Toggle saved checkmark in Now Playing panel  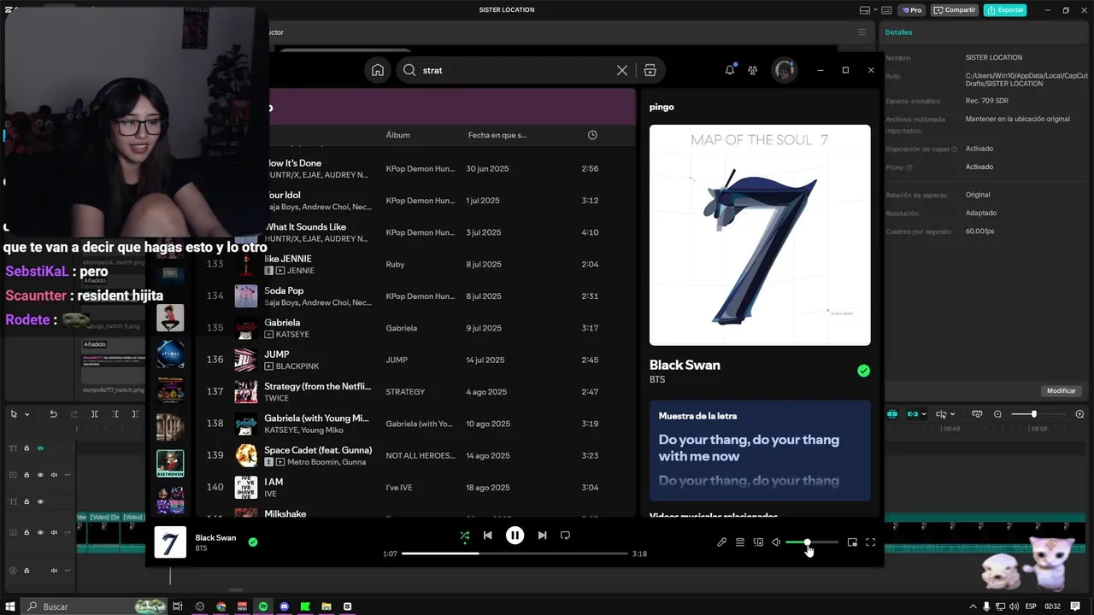tap(863, 371)
